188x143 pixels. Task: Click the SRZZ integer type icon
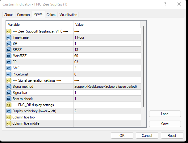click(9, 50)
